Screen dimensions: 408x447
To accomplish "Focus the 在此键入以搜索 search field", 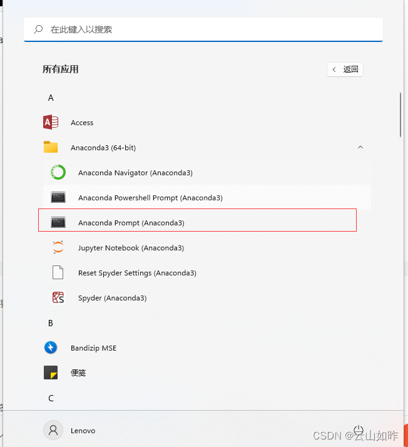I will tap(203, 29).
